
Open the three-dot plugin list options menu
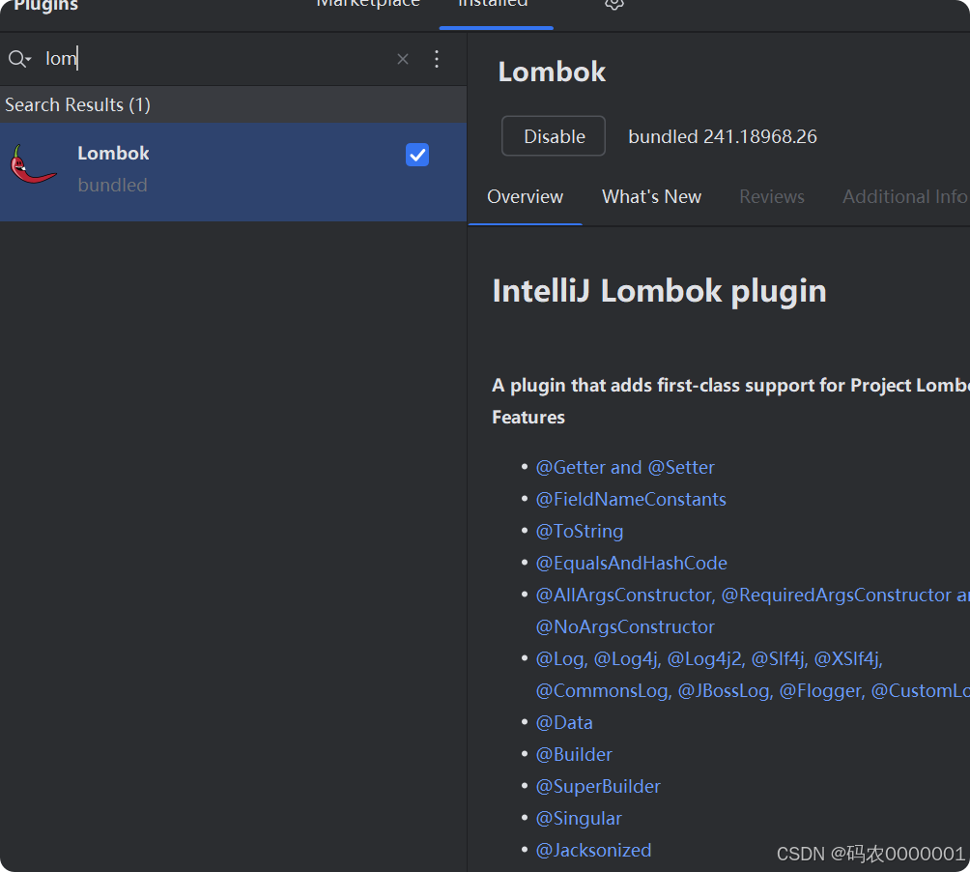click(437, 59)
